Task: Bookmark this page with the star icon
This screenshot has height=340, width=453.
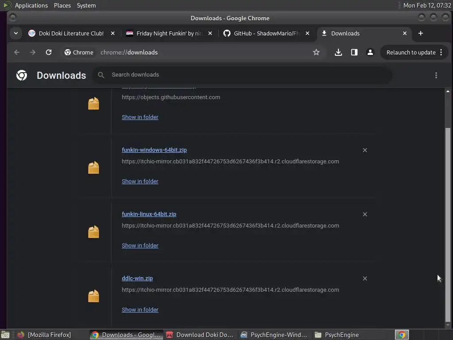Action: pyautogui.click(x=316, y=52)
